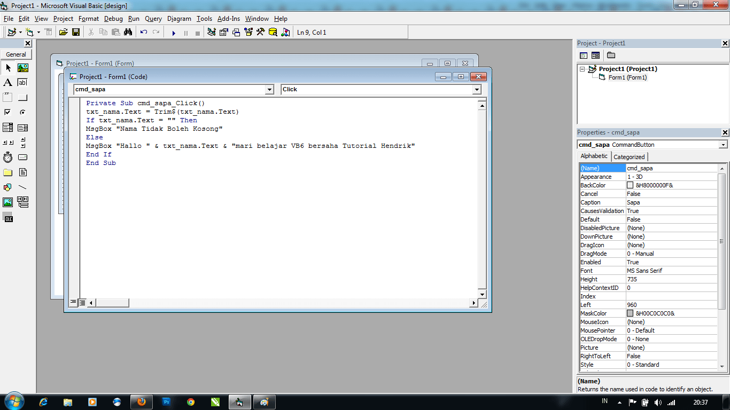Open the Tools menu
The width and height of the screenshot is (730, 410).
(x=204, y=19)
